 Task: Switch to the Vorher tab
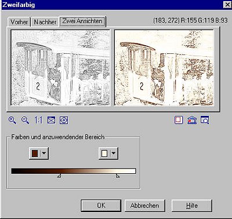coord(19,22)
